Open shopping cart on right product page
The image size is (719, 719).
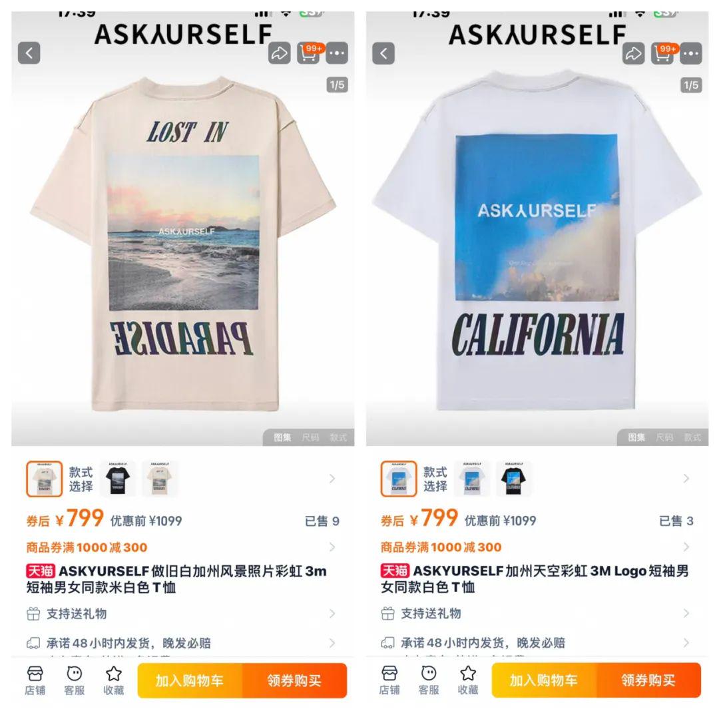[x=662, y=53]
